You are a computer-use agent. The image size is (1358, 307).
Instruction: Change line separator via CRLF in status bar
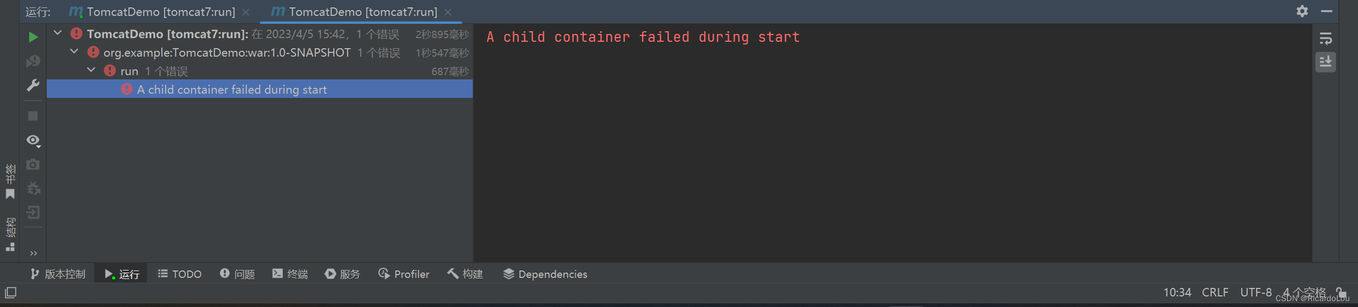[1214, 292]
